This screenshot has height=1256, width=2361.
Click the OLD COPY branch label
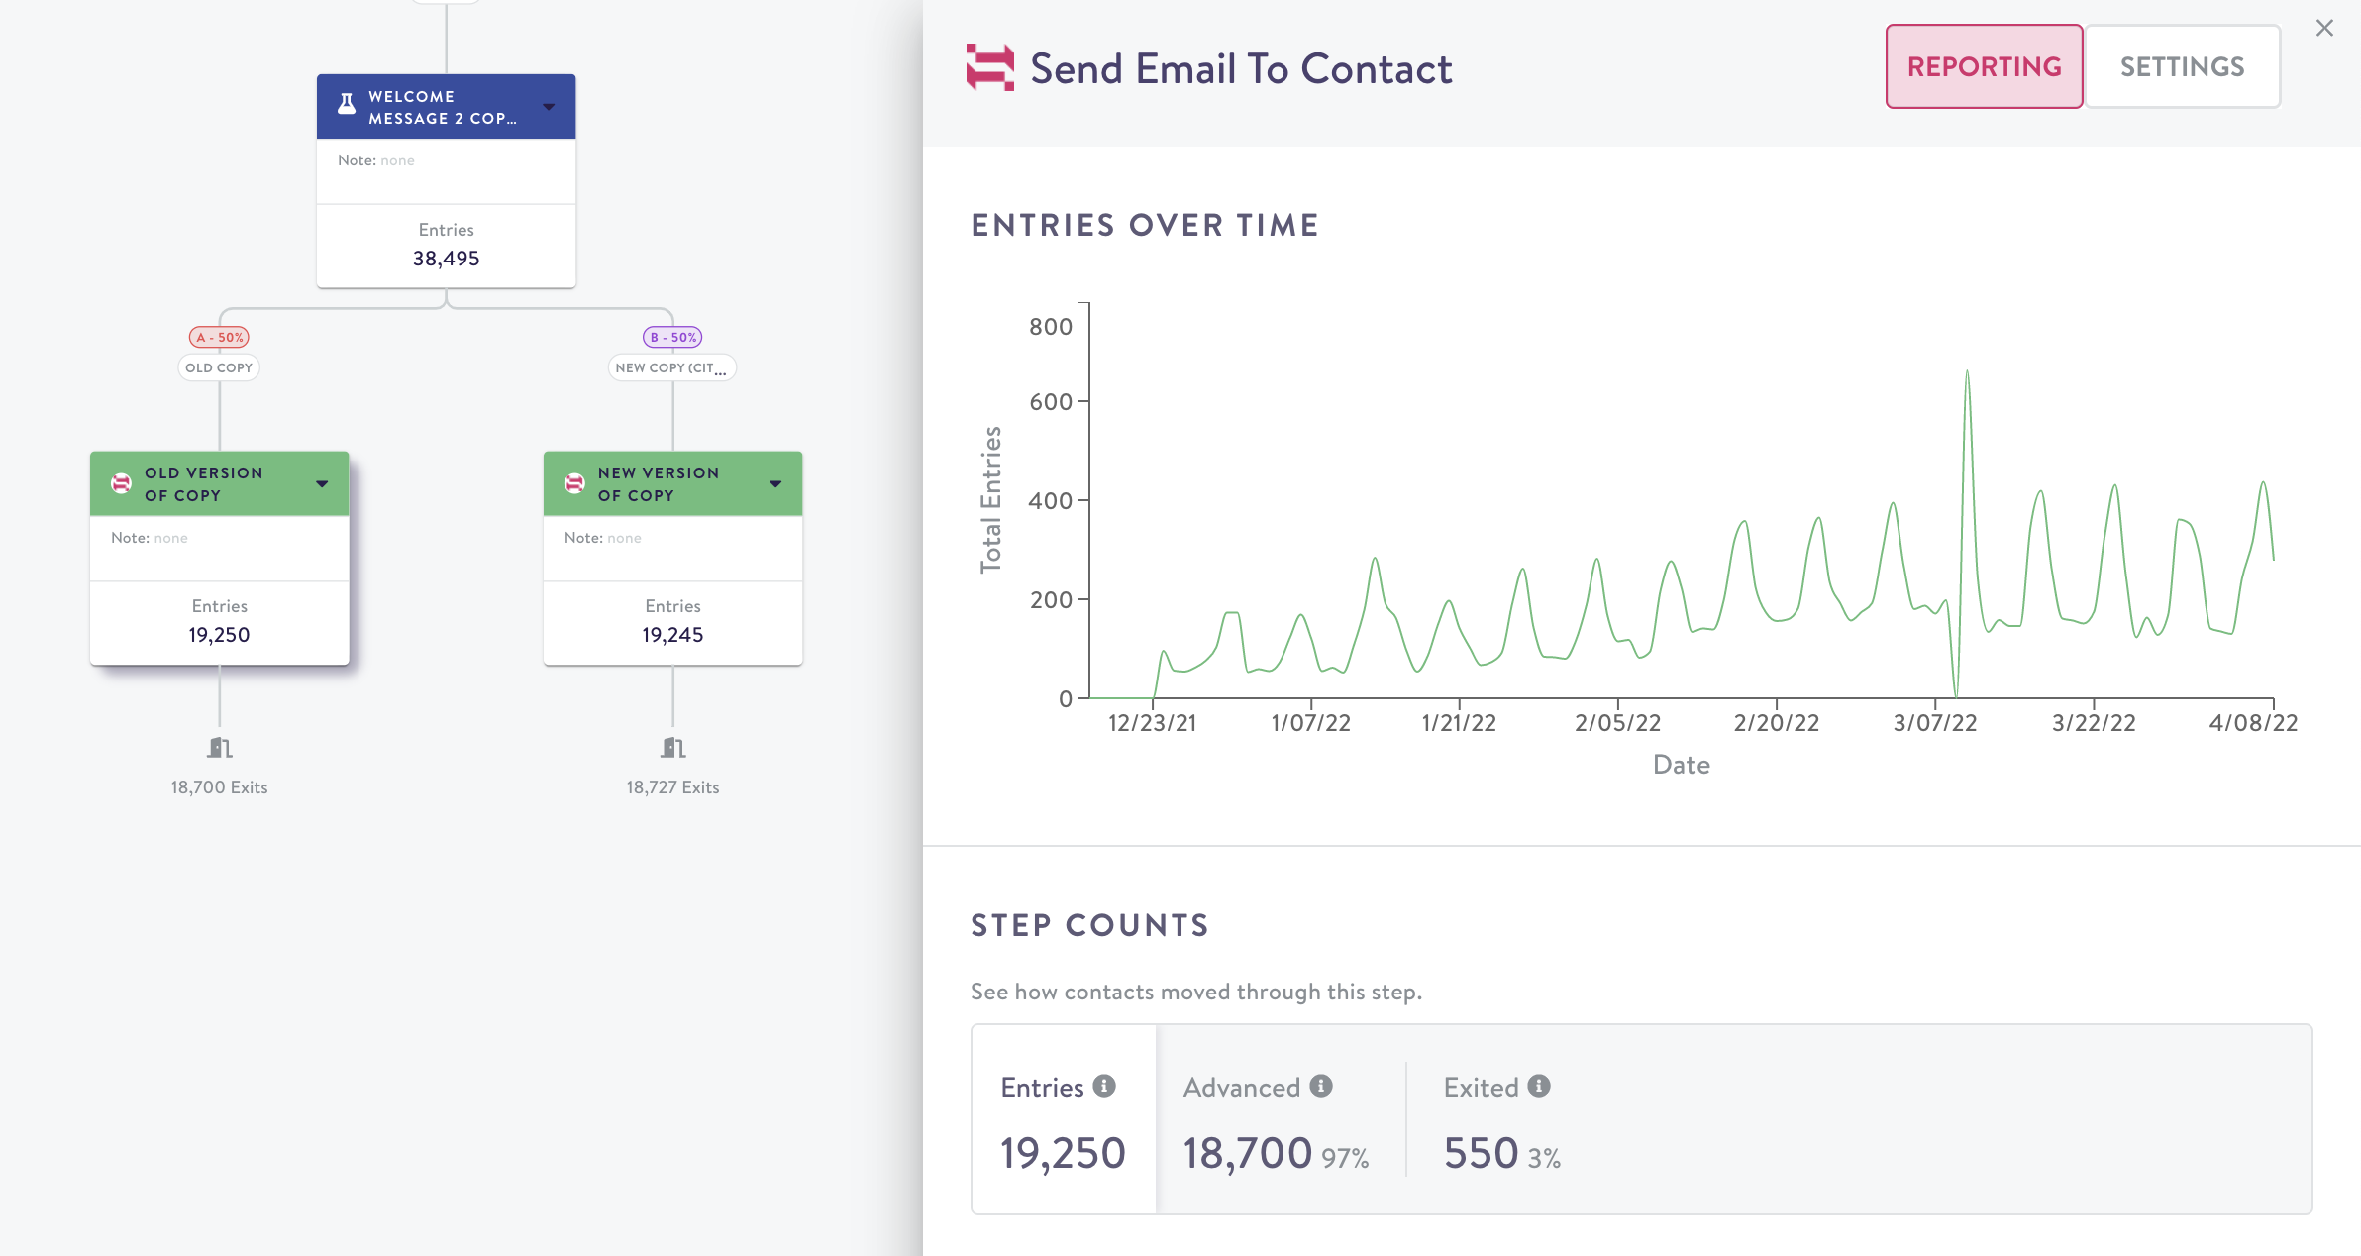219,367
